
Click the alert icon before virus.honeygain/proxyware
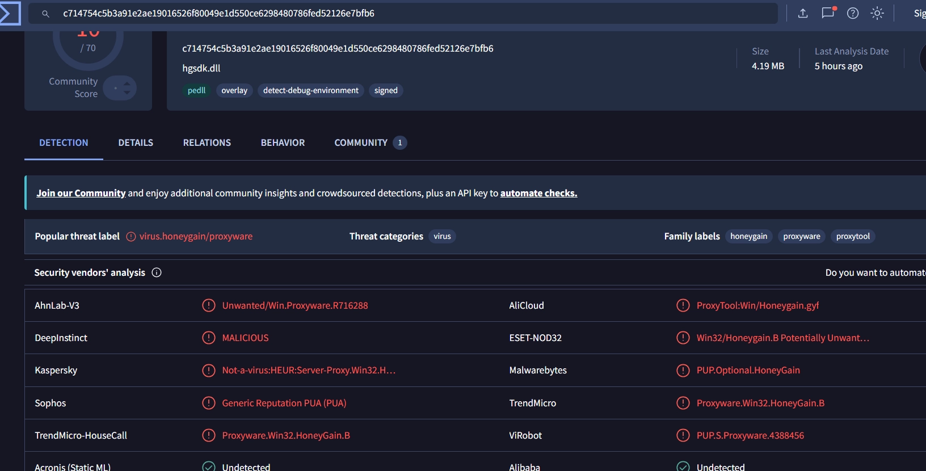[x=131, y=237]
